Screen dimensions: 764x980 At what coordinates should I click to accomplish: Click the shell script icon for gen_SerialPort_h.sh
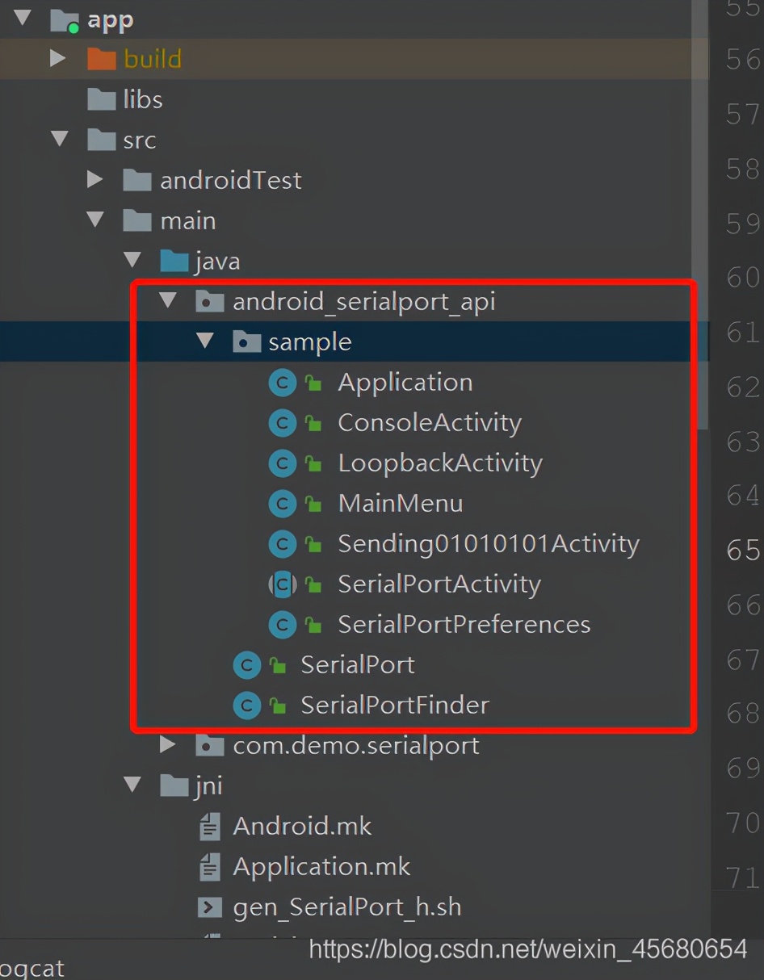[x=210, y=907]
